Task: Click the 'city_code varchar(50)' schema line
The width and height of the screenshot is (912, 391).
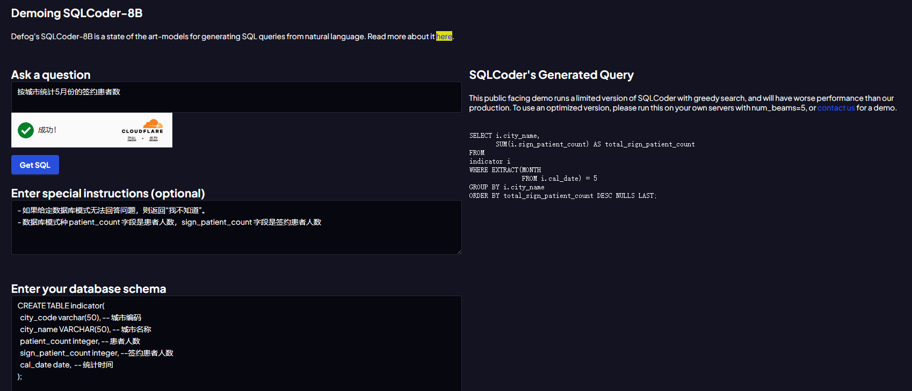Action: point(81,318)
